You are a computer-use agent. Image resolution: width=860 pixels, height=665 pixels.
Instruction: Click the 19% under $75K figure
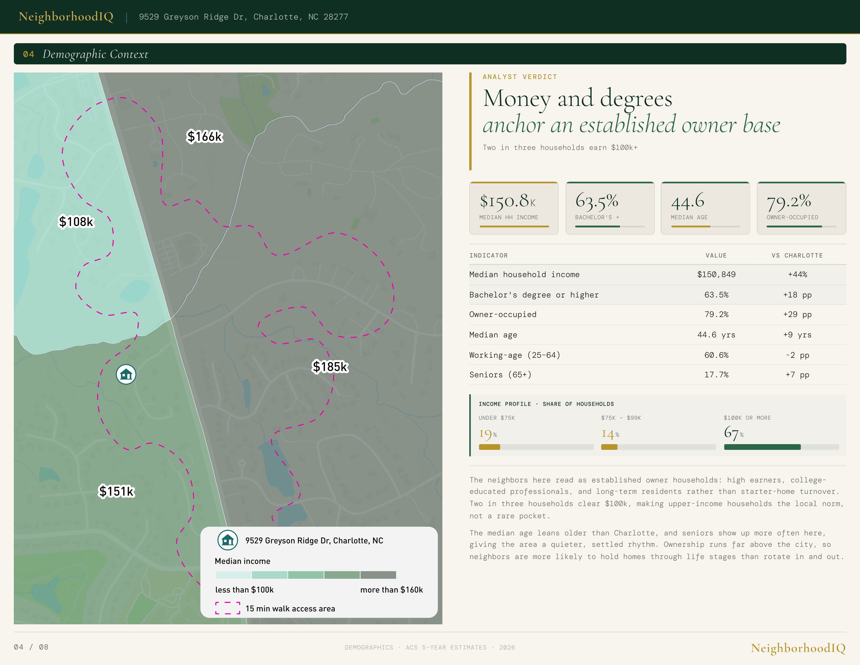click(488, 434)
